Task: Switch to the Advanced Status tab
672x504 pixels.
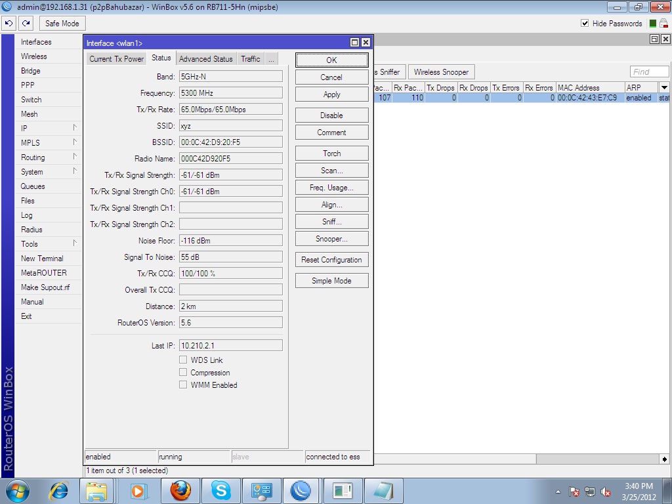Action: tap(205, 58)
